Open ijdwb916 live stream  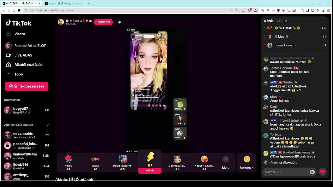pyautogui.click(x=27, y=166)
